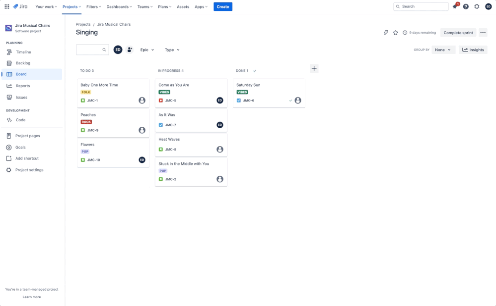
Task: Click the Projects breadcrumb link
Action: 83,24
